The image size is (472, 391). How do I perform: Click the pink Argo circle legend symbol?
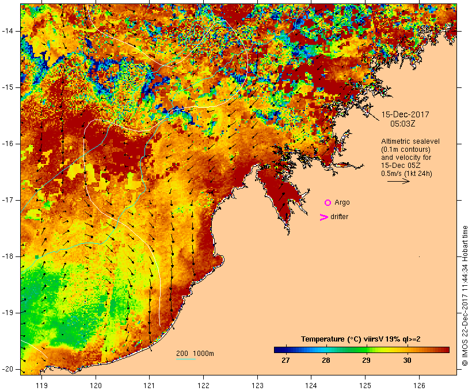(x=328, y=203)
